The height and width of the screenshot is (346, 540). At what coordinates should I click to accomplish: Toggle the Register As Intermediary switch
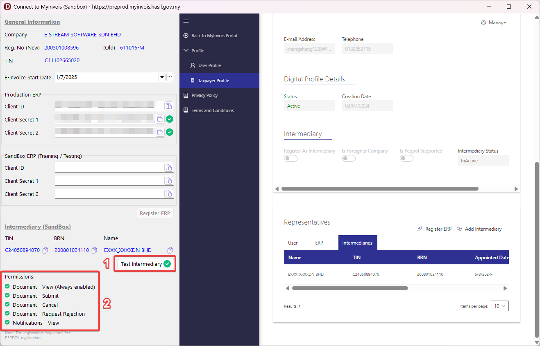pos(290,158)
